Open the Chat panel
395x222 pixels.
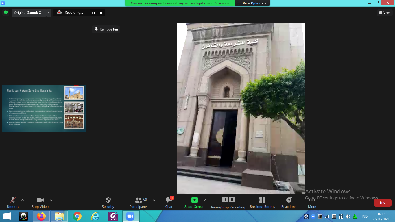point(169,200)
